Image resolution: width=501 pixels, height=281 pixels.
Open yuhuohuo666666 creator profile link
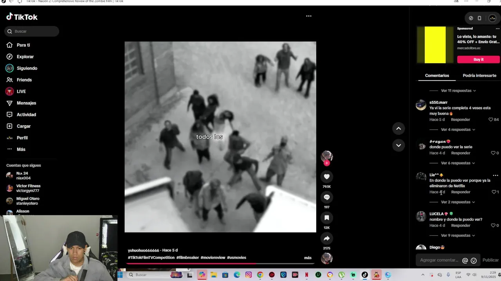[143, 250]
